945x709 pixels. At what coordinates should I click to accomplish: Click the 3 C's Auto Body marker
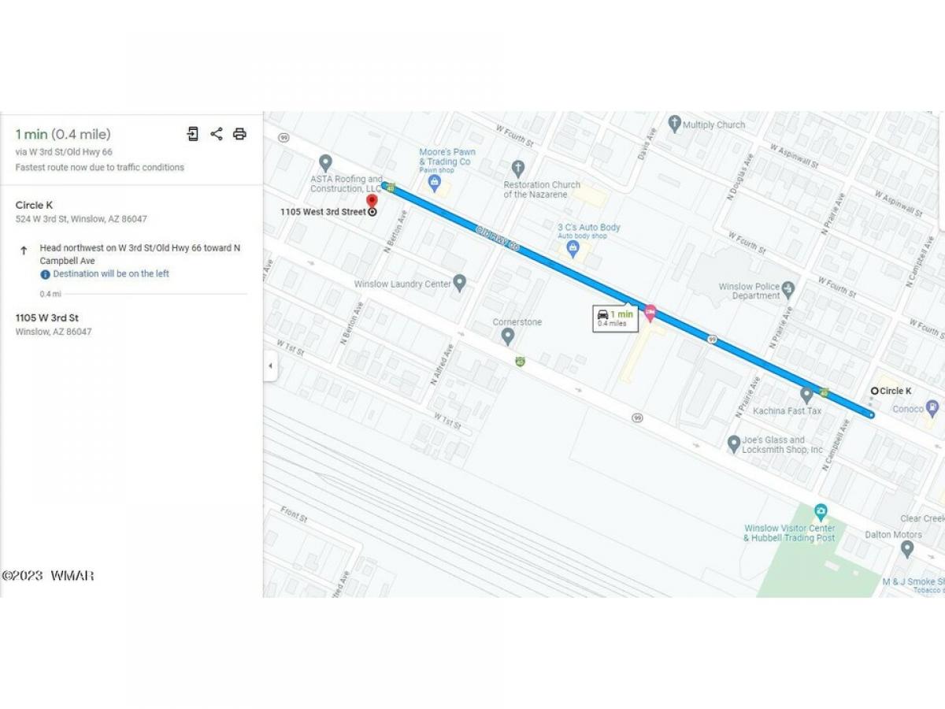pyautogui.click(x=573, y=249)
